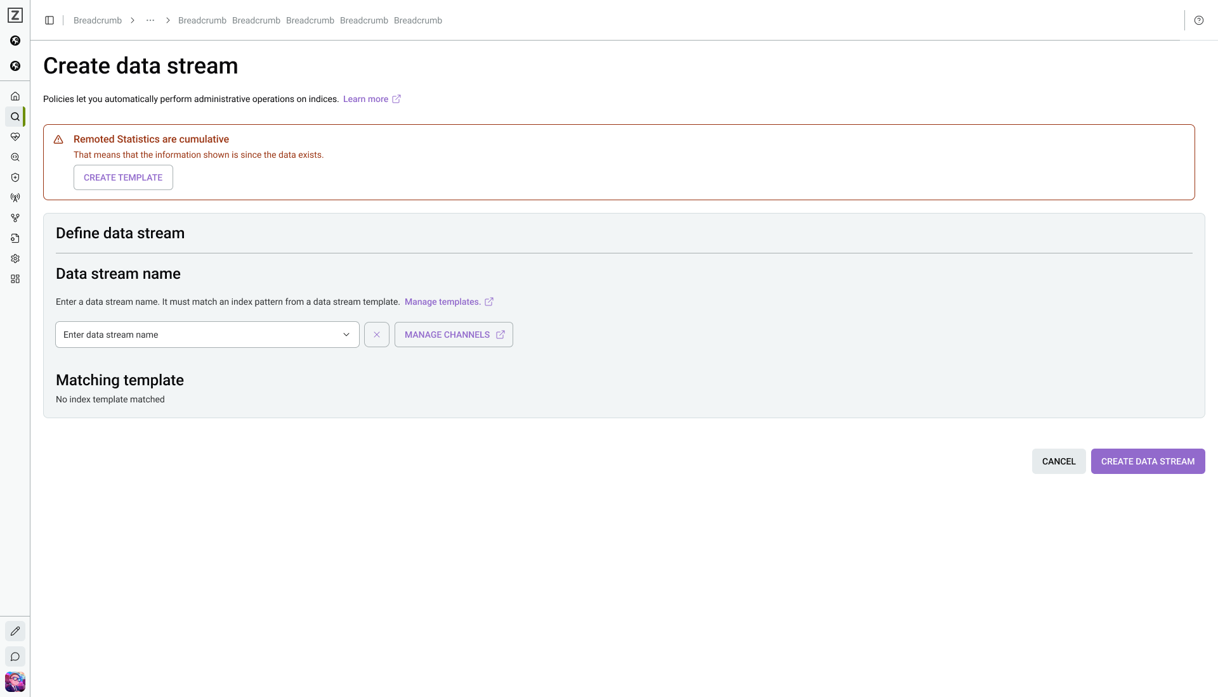
Task: Click the 'No index template matched' text
Action: (x=110, y=399)
